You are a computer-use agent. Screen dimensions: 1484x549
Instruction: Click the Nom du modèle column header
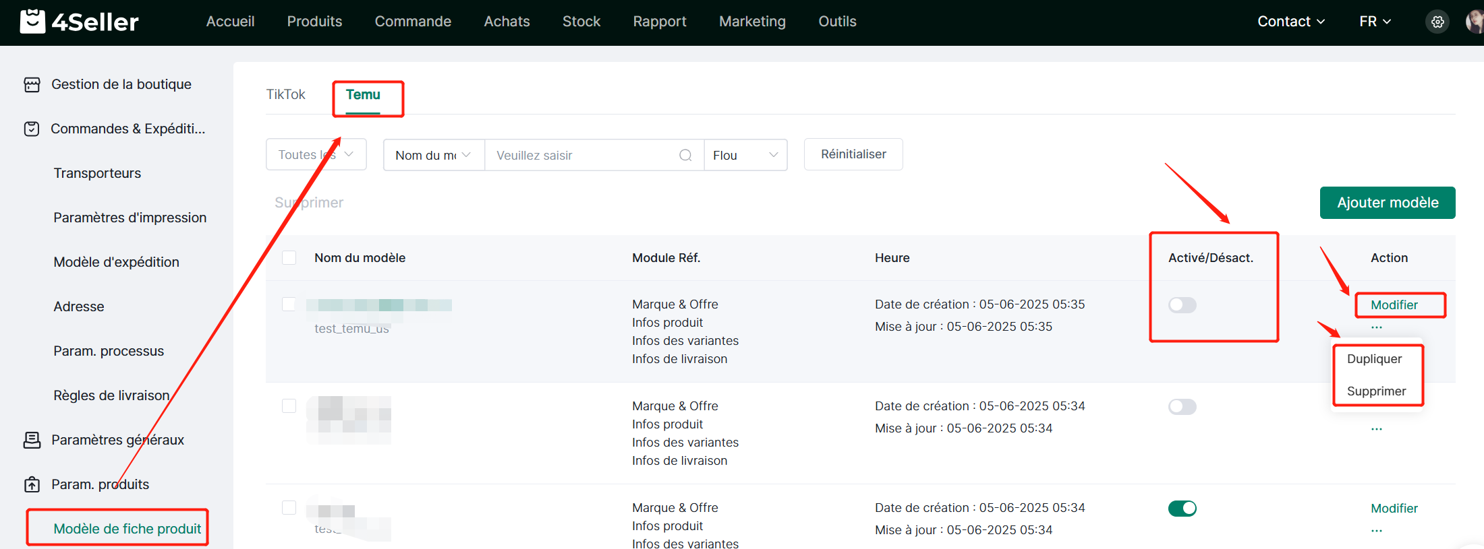(360, 258)
